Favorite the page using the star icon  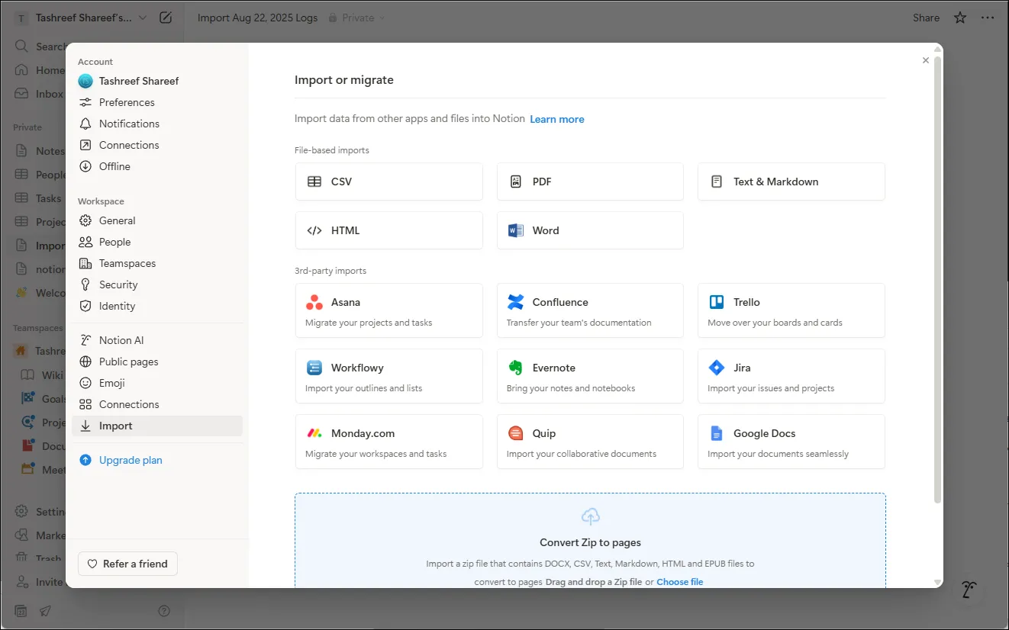959,18
